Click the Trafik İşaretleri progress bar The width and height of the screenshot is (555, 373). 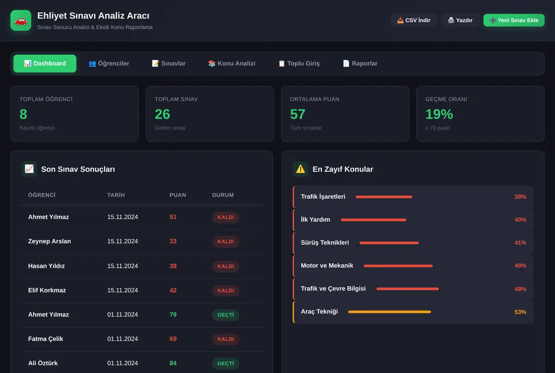click(x=384, y=197)
